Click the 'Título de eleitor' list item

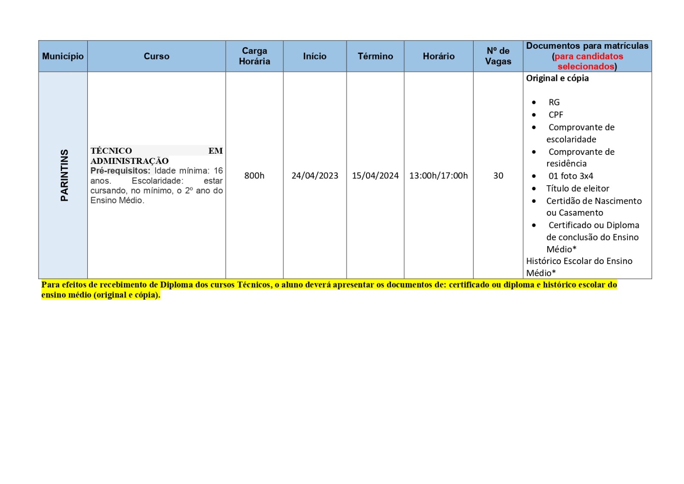(578, 188)
